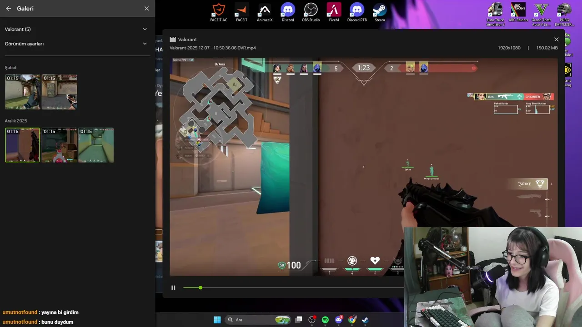The height and width of the screenshot is (327, 582).
Task: Open the third Aralık 2025 clip thumbnail
Action: point(96,145)
